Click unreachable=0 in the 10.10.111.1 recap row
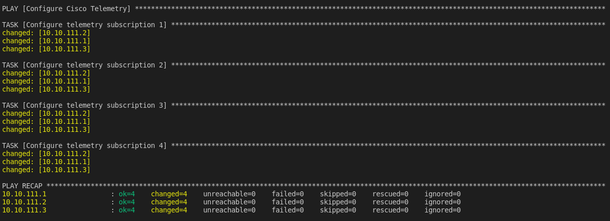The height and width of the screenshot is (221, 610). pyautogui.click(x=229, y=194)
